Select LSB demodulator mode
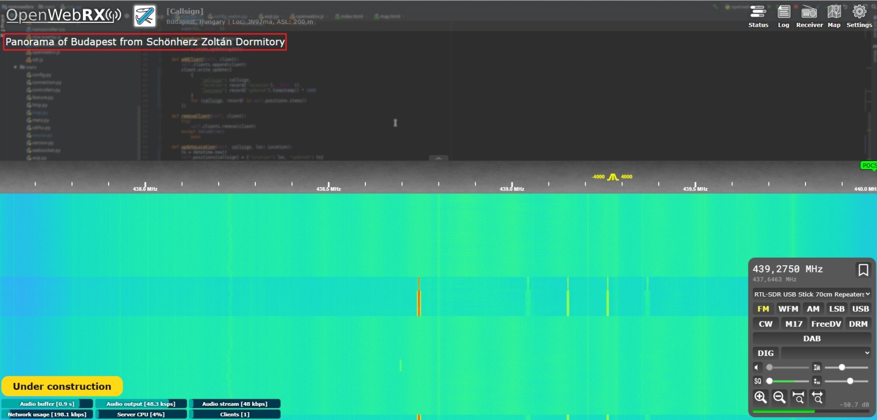 click(837, 309)
